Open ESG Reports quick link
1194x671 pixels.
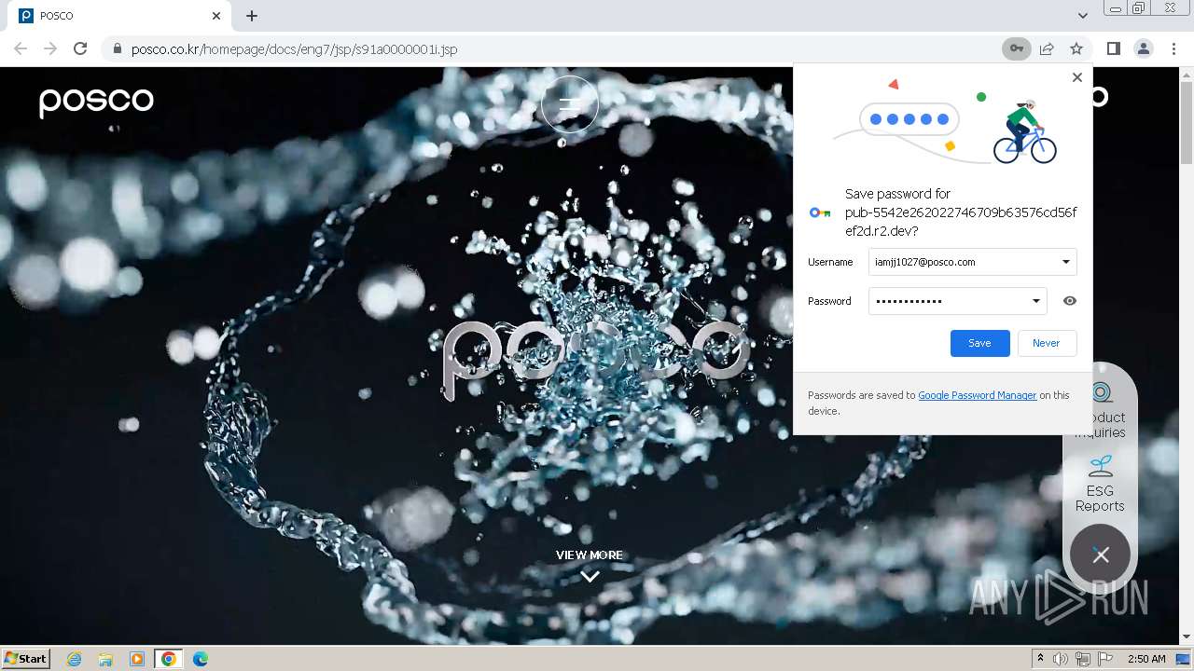pyautogui.click(x=1100, y=484)
